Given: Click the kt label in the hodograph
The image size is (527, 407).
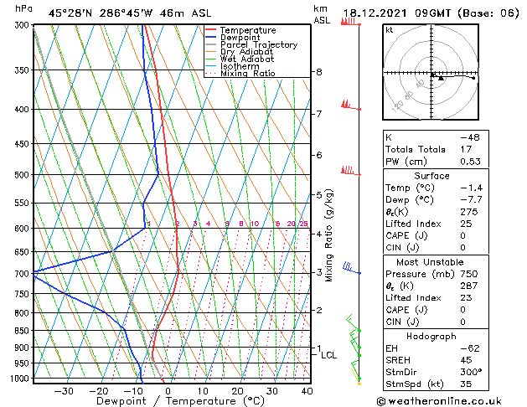Looking at the screenshot, I should point(390,30).
